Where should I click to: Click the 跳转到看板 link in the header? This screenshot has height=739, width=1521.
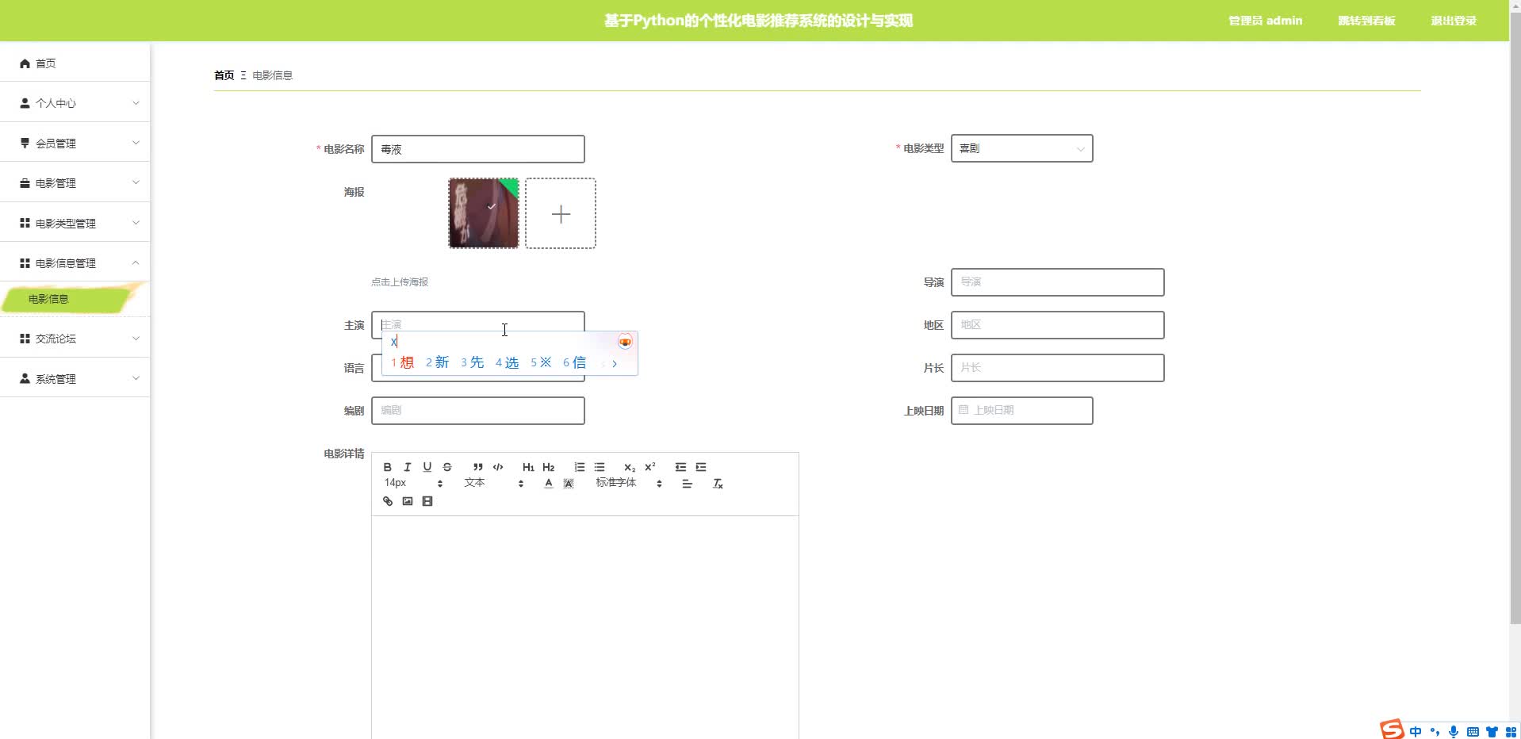pyautogui.click(x=1366, y=21)
